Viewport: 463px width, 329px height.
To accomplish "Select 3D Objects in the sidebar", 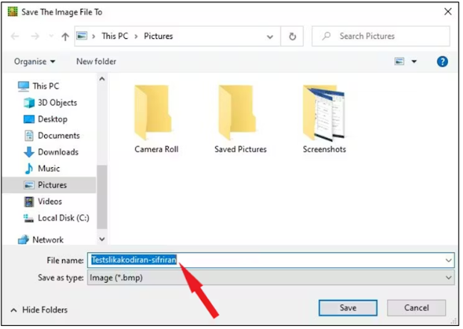I will coord(57,103).
